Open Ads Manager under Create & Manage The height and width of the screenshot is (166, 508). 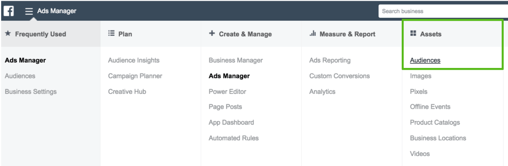[229, 76]
